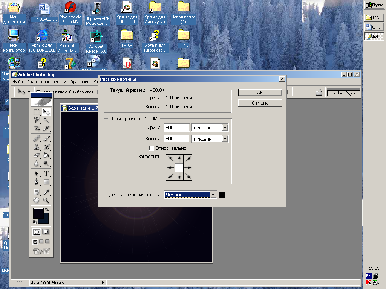The width and height of the screenshot is (386, 289).
Task: Open Ширина units dropdown
Action: (225, 128)
